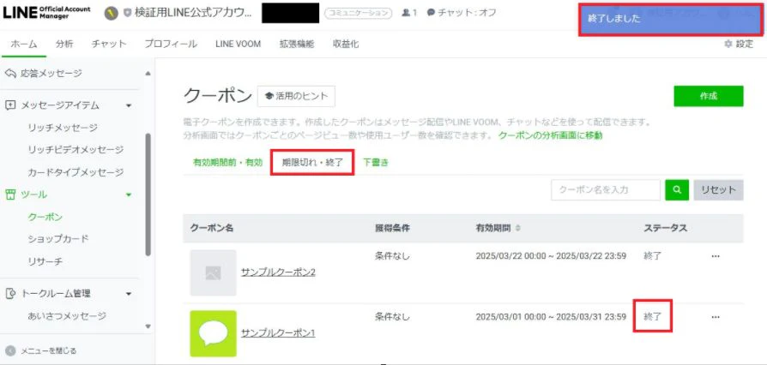Viewport: 767px width, 365px height.
Task: Click the friends count icon
Action: point(406,13)
